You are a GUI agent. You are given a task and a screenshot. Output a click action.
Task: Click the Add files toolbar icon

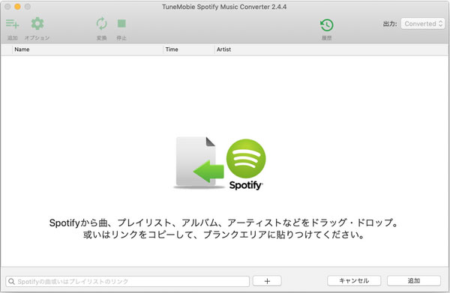[x=12, y=24]
